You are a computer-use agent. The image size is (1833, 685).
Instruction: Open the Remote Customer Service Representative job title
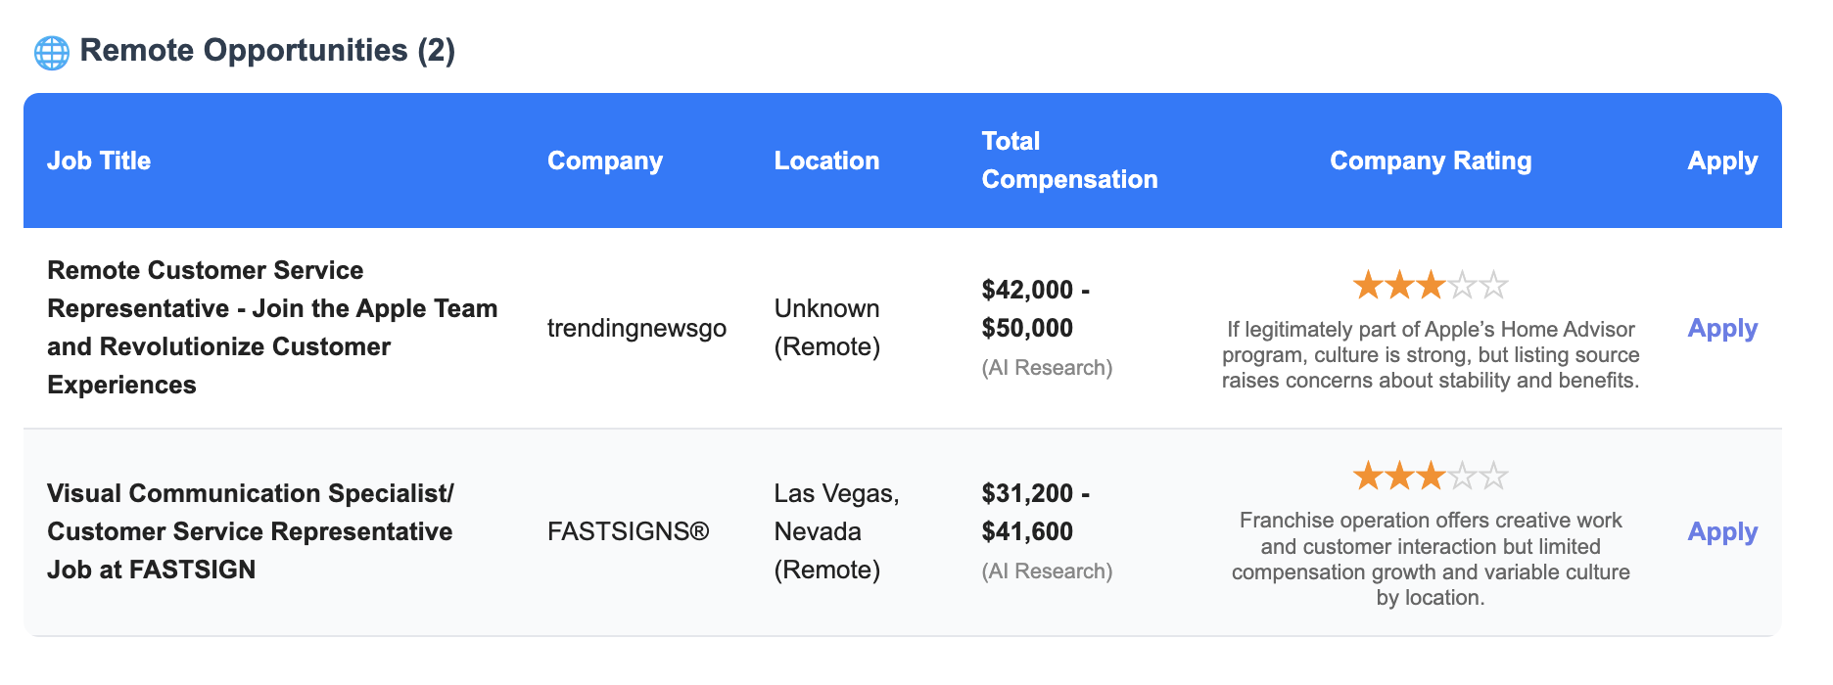click(272, 327)
